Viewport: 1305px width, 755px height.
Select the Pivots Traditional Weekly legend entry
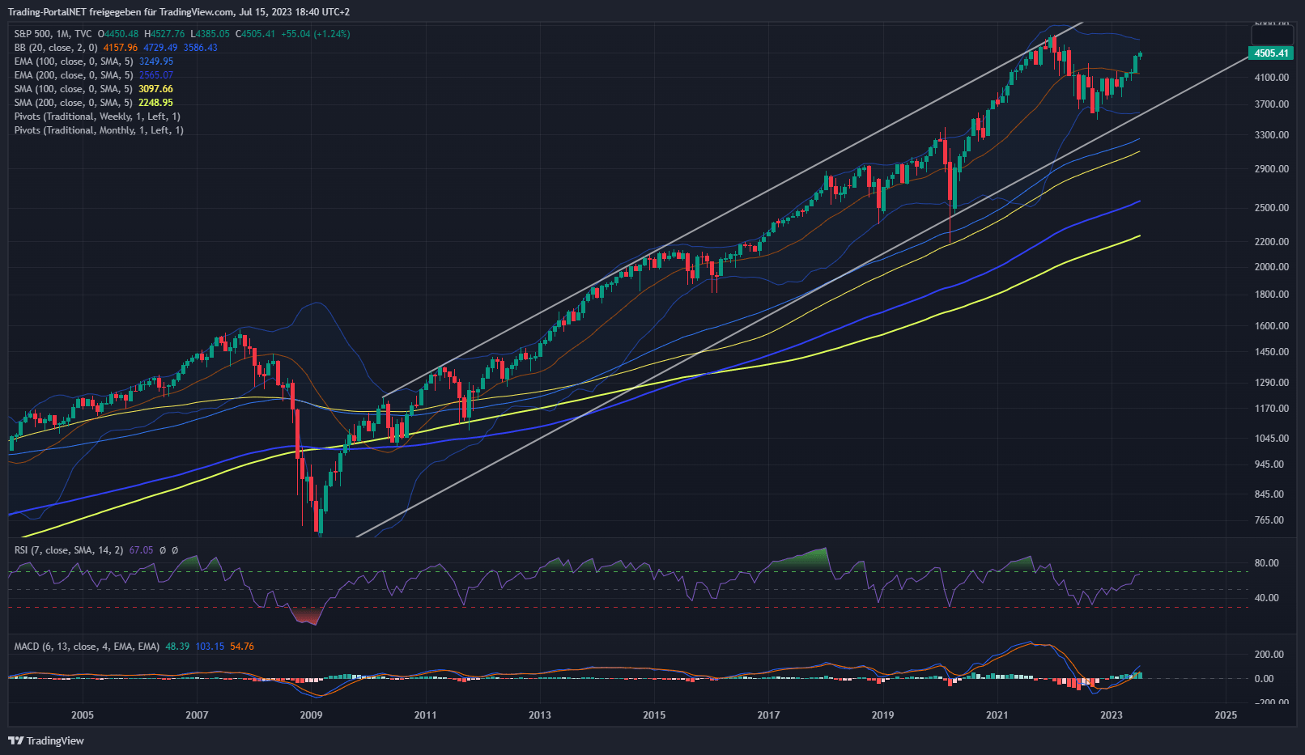[x=97, y=117]
